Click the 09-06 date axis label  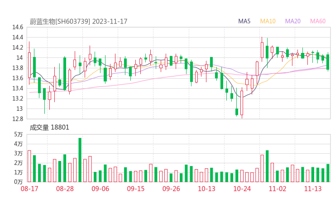100,189
